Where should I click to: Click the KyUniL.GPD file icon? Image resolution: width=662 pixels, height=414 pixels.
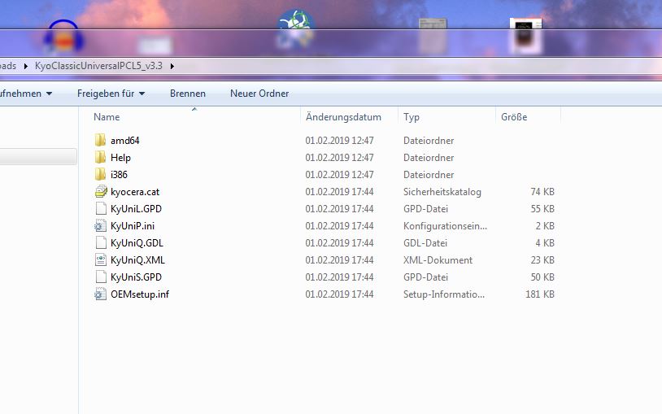[x=101, y=209]
